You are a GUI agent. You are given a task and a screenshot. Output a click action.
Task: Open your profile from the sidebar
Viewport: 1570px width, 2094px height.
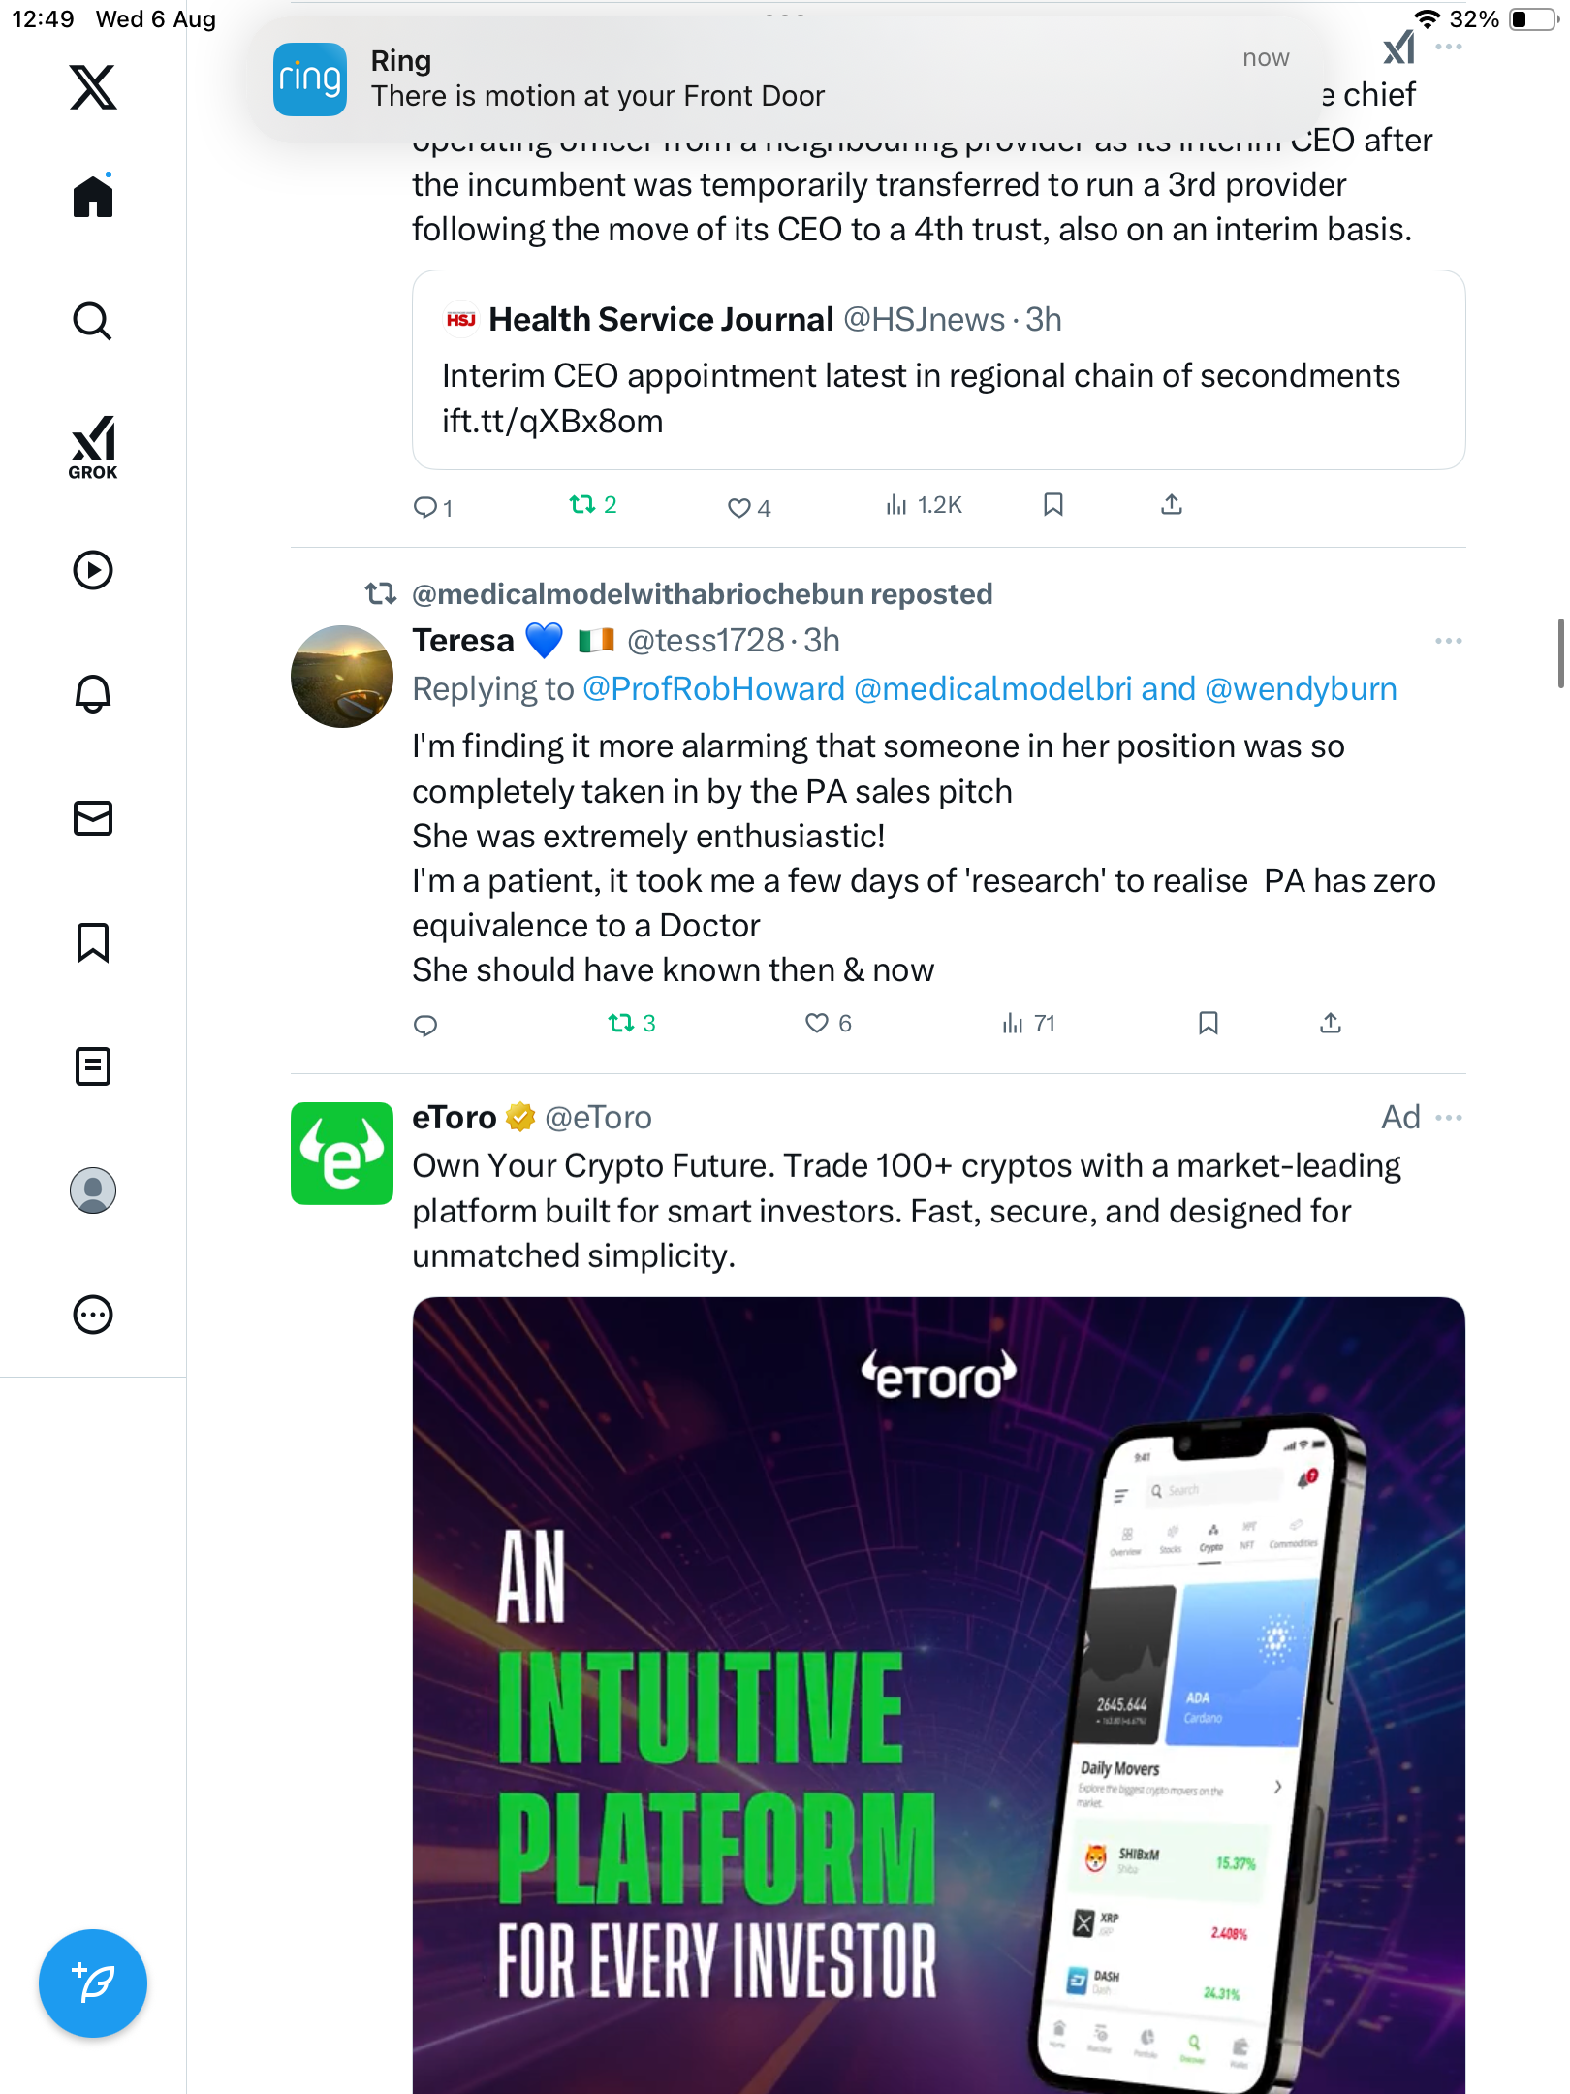tap(93, 1190)
